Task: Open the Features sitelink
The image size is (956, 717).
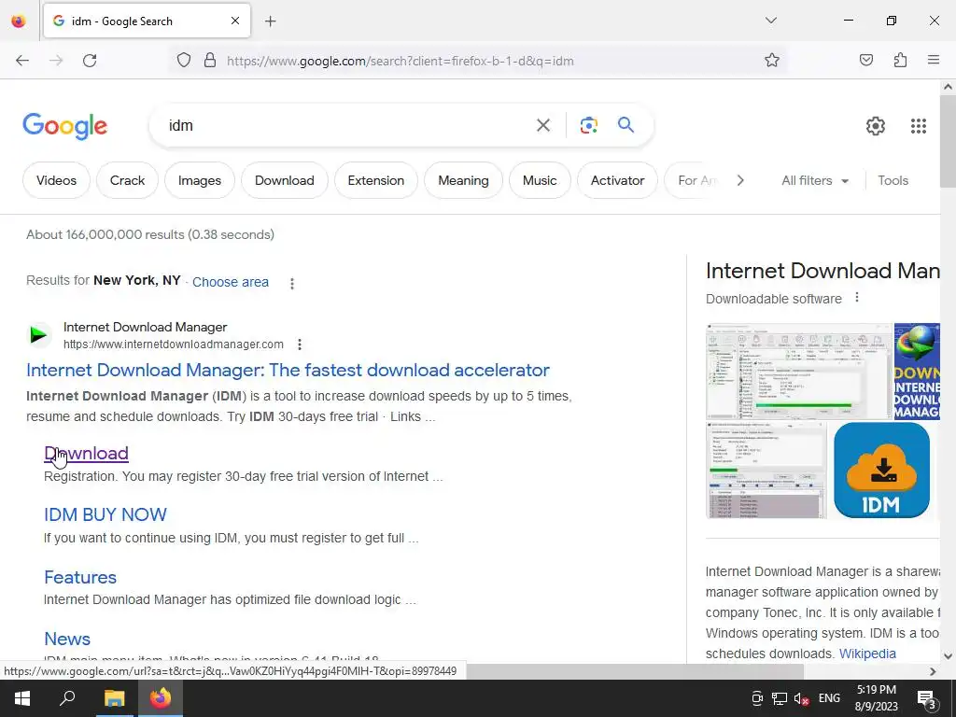Action: point(80,577)
